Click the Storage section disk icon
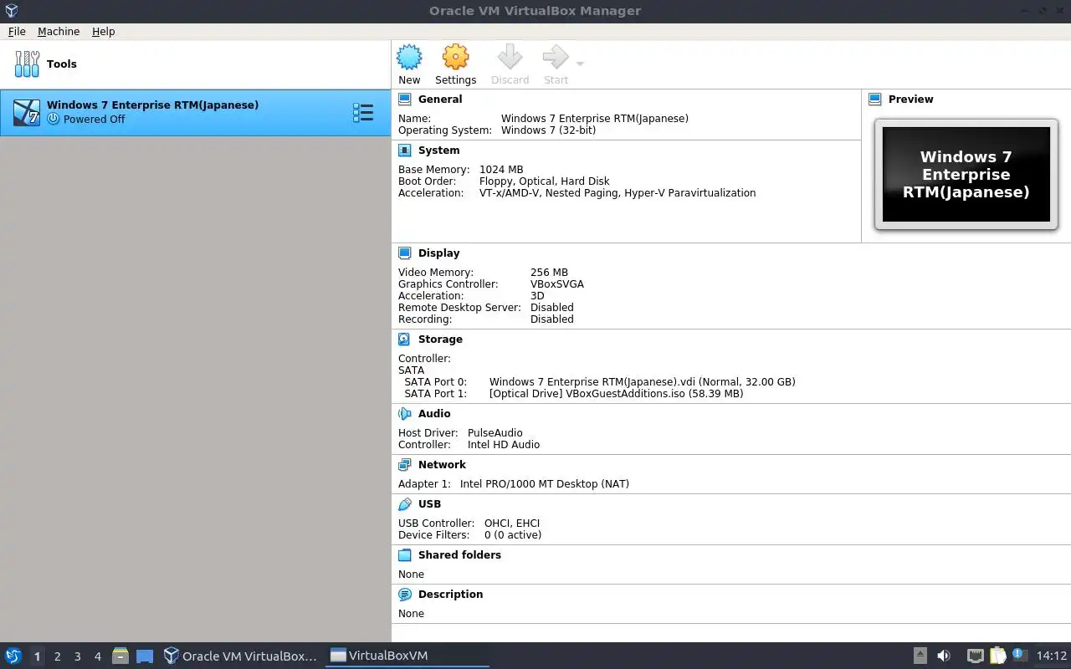Viewport: 1071px width, 669px height. pos(405,340)
